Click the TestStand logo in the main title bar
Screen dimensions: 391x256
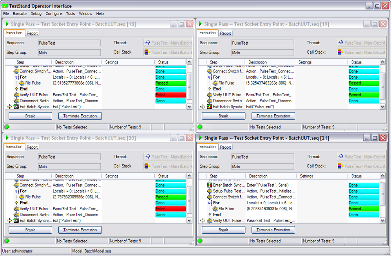pyautogui.click(x=5, y=6)
